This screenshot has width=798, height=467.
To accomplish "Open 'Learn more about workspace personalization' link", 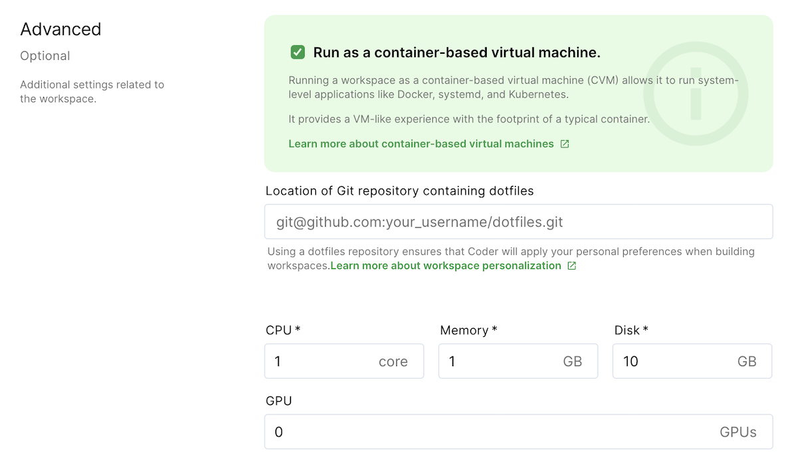I will point(446,266).
